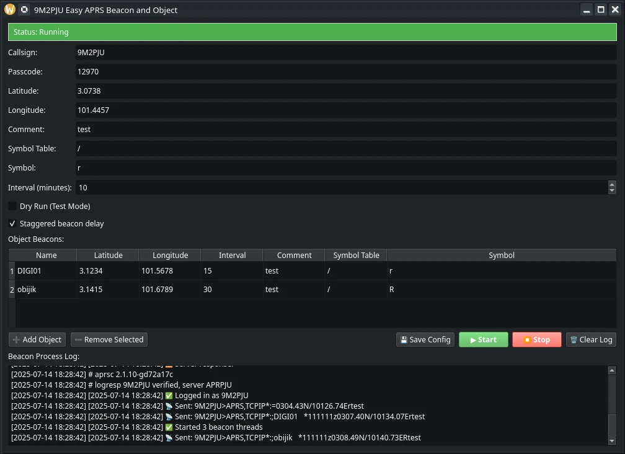Edit the Longitude field showing 101.4457
The height and width of the screenshot is (454, 625).
coord(346,110)
